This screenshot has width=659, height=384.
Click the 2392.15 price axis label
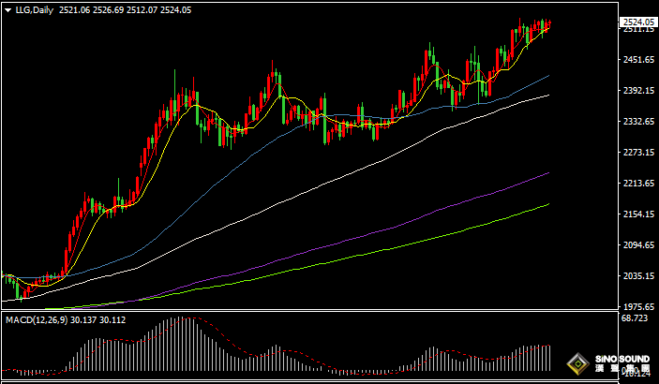point(637,91)
